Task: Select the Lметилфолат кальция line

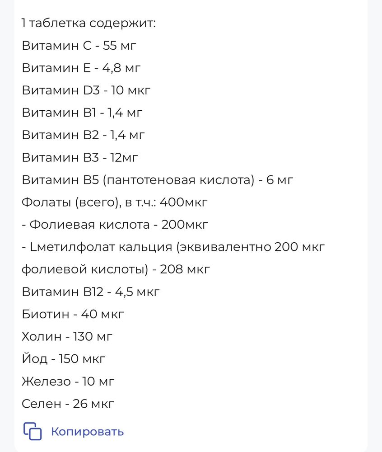Action: tap(173, 246)
